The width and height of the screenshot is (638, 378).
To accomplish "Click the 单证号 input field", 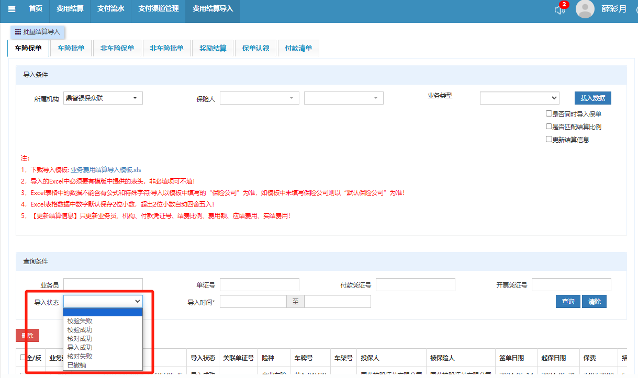I will (x=259, y=285).
